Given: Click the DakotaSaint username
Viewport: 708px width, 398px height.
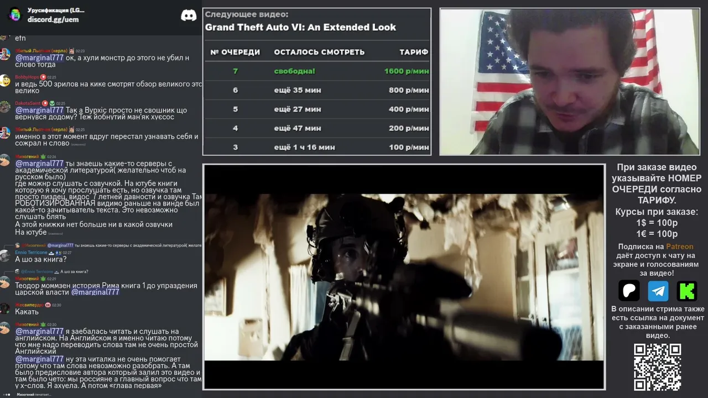Looking at the screenshot, I should click(28, 103).
